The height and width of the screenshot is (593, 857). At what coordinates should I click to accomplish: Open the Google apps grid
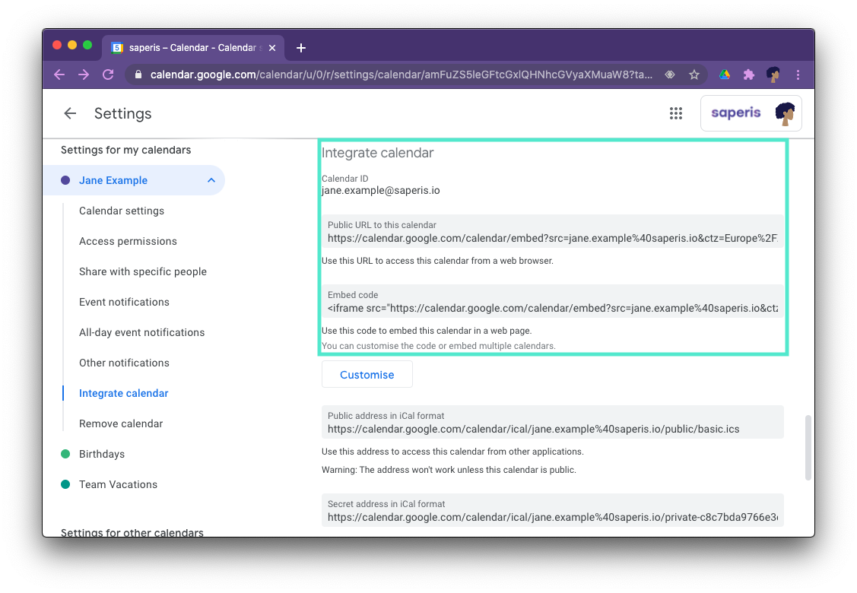click(676, 113)
